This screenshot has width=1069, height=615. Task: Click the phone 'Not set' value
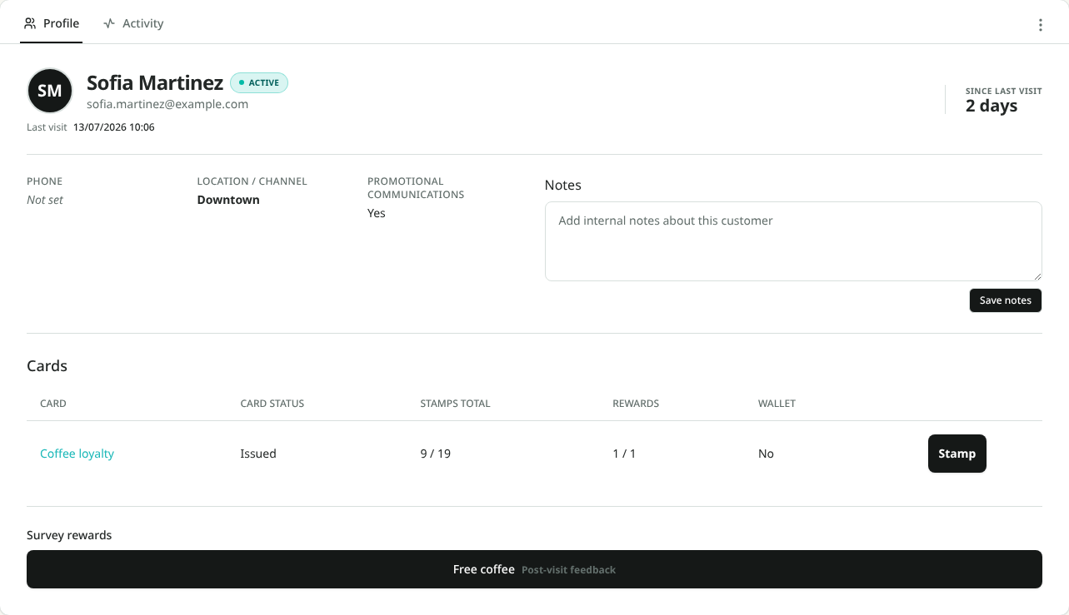(x=45, y=200)
